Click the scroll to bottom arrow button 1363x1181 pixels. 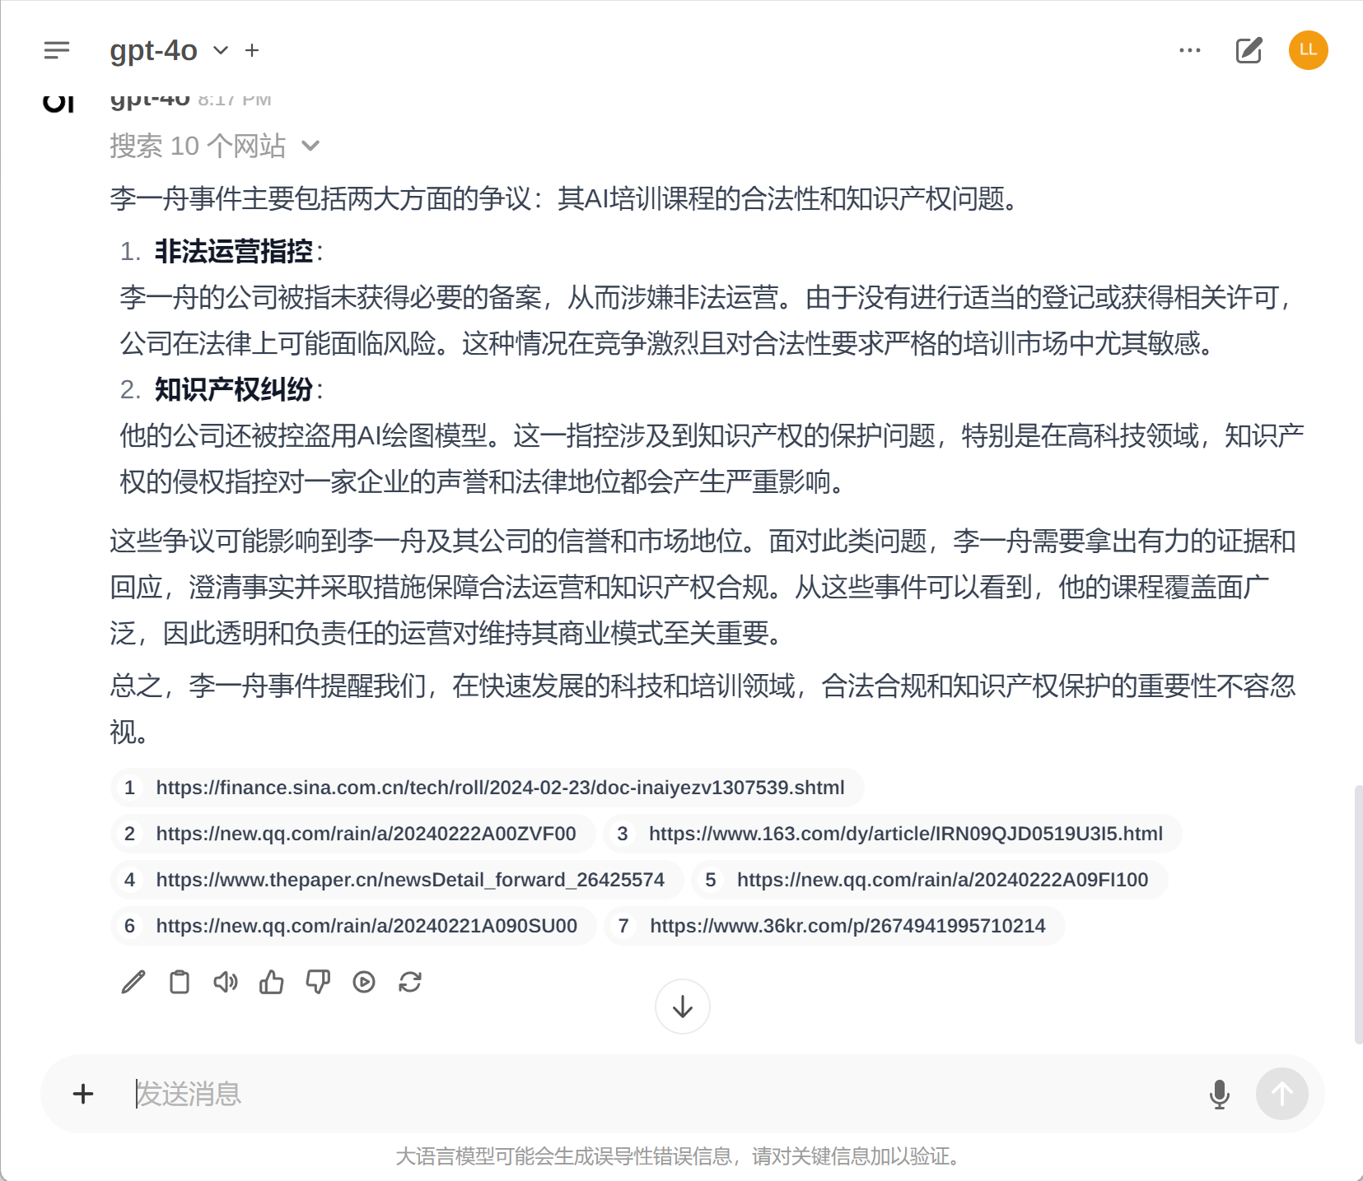tap(683, 1007)
